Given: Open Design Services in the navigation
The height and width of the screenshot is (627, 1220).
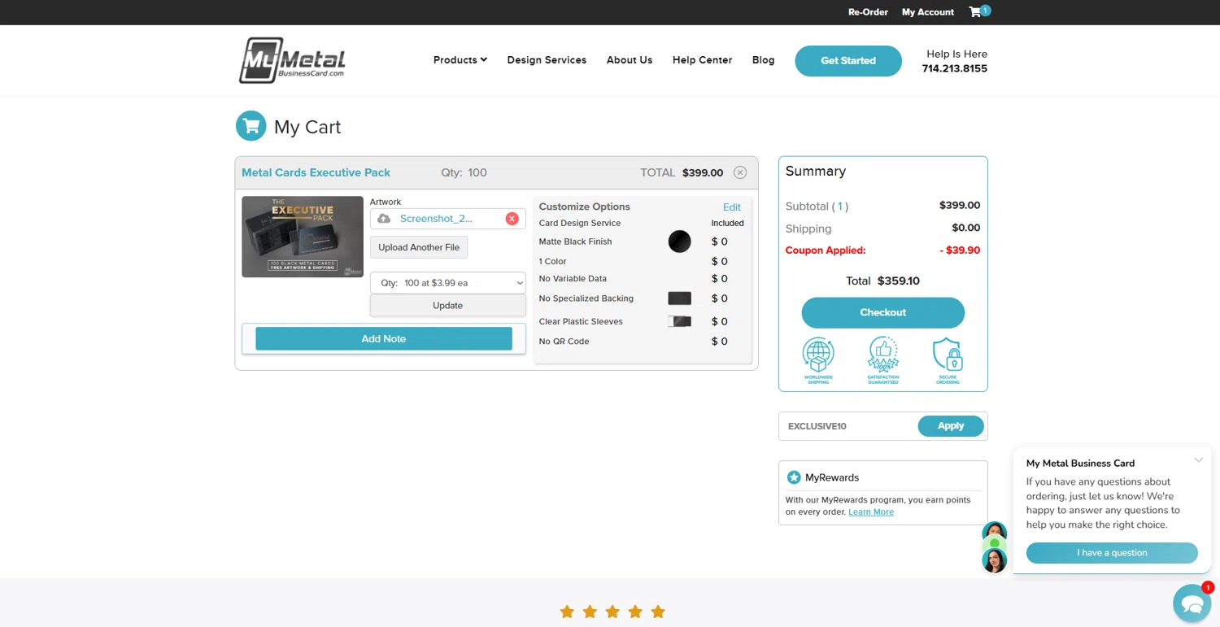Looking at the screenshot, I should [x=547, y=60].
